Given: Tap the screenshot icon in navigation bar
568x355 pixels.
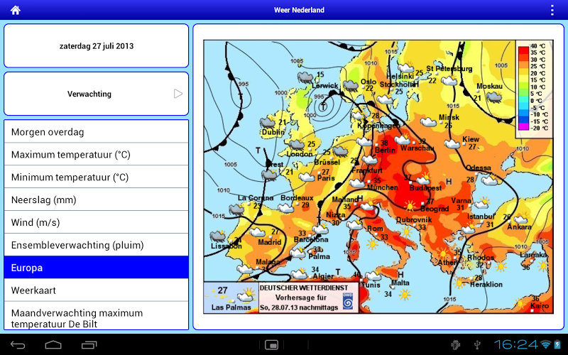Looking at the screenshot, I should pos(271,345).
